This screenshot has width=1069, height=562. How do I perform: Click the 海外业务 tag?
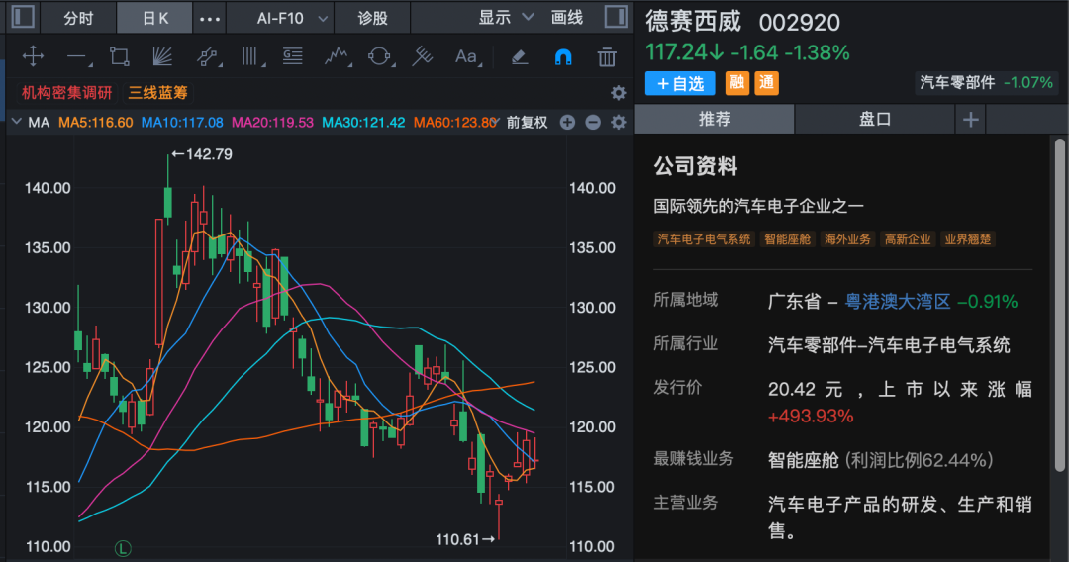click(x=847, y=239)
